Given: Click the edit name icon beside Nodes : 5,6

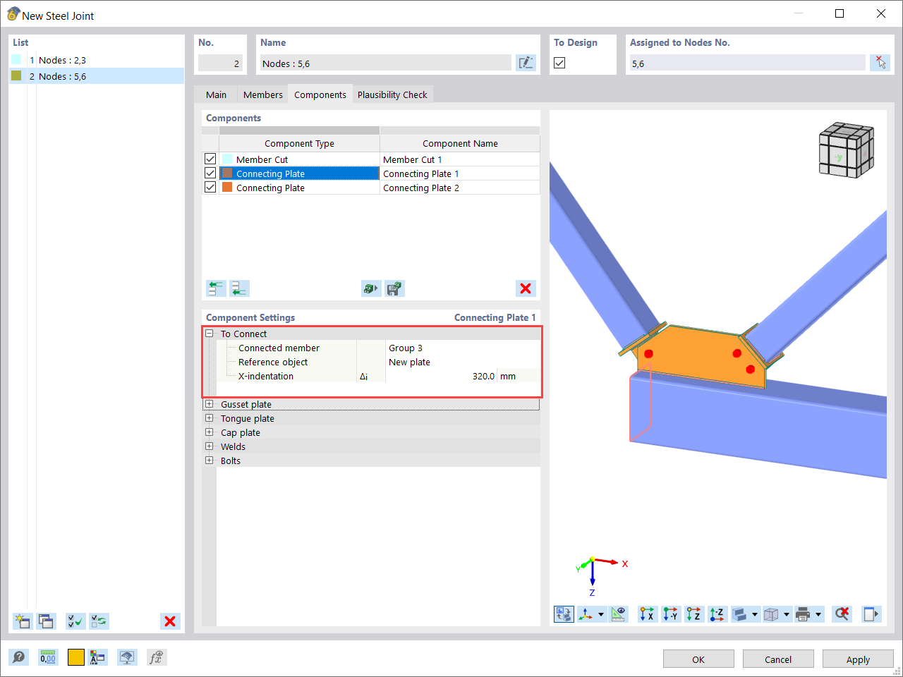Looking at the screenshot, I should (x=526, y=63).
